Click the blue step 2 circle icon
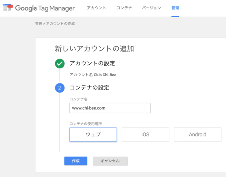 (x=60, y=88)
